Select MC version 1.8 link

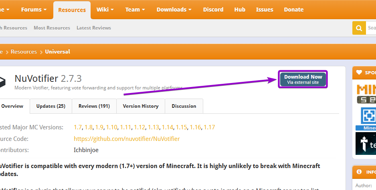tap(89, 127)
